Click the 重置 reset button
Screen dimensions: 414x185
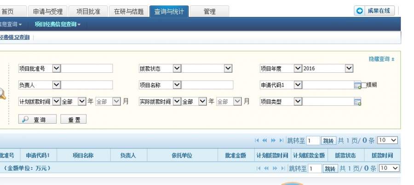click(x=74, y=119)
